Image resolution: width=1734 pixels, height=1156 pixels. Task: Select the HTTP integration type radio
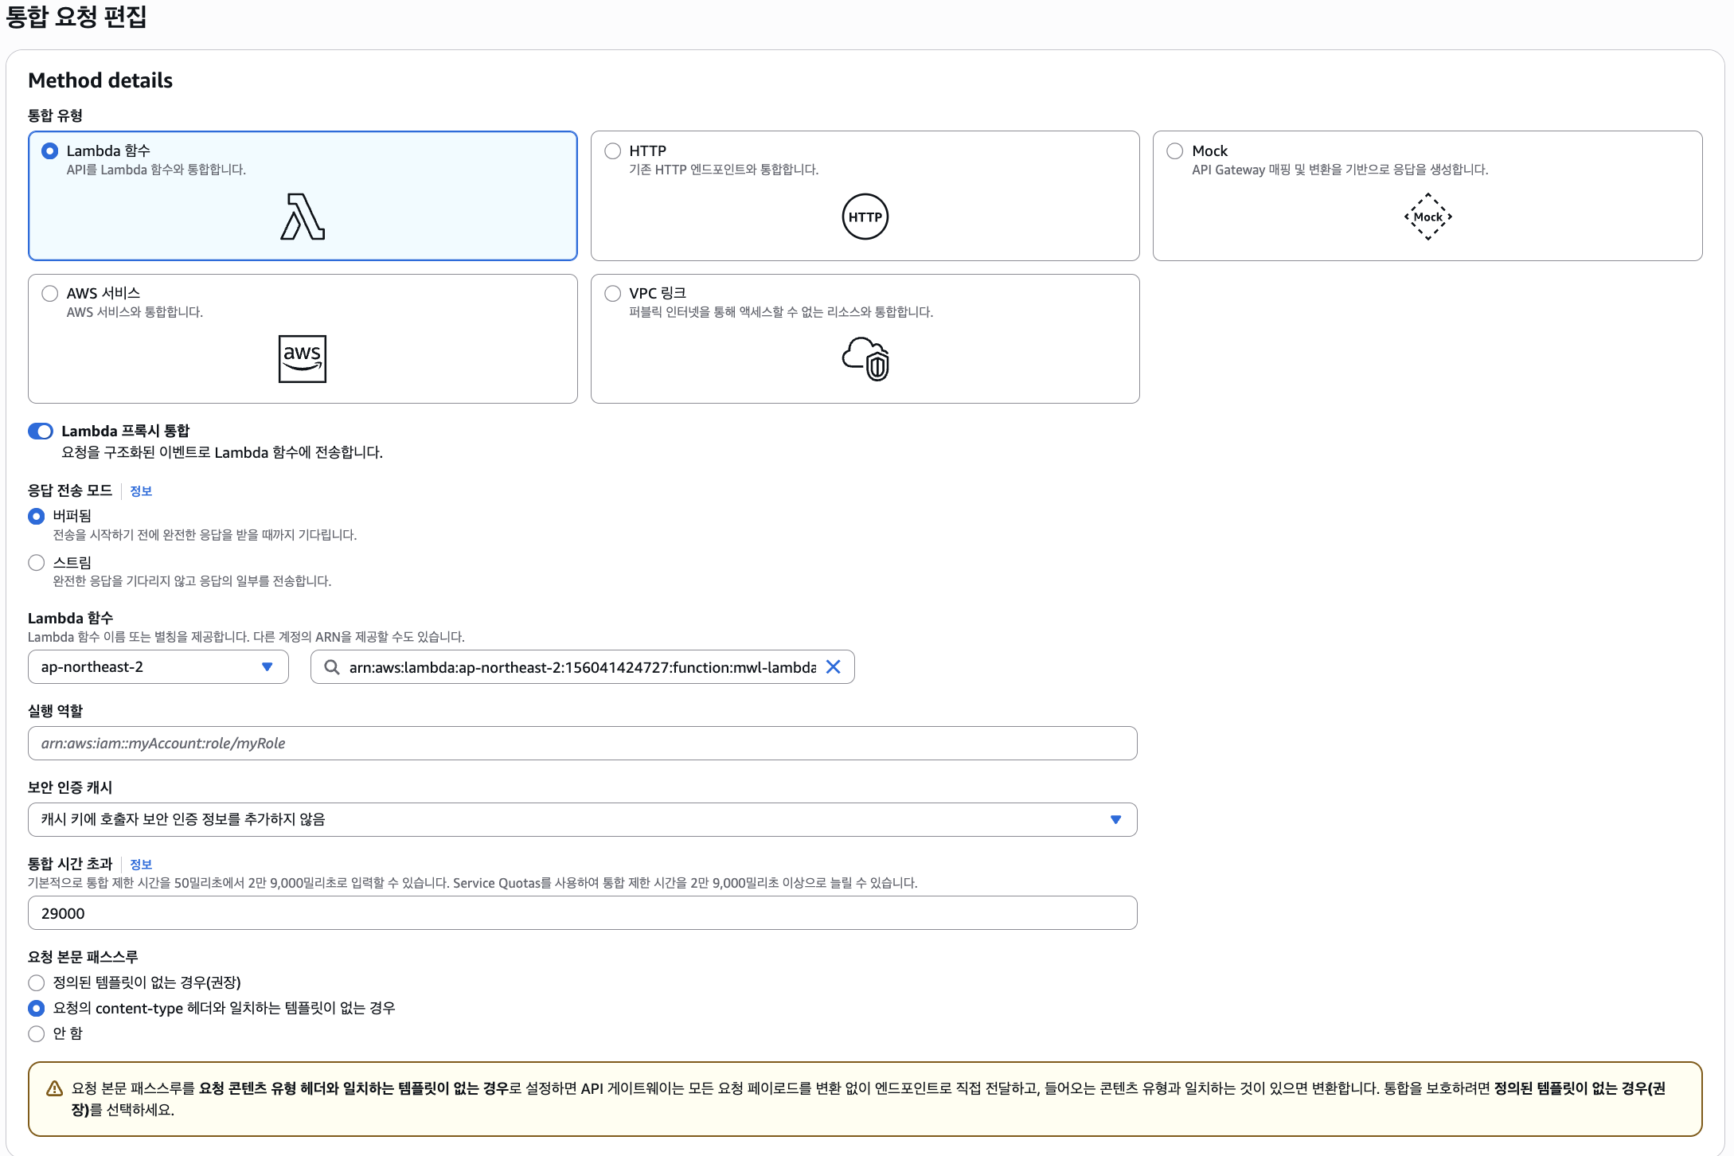click(x=612, y=150)
